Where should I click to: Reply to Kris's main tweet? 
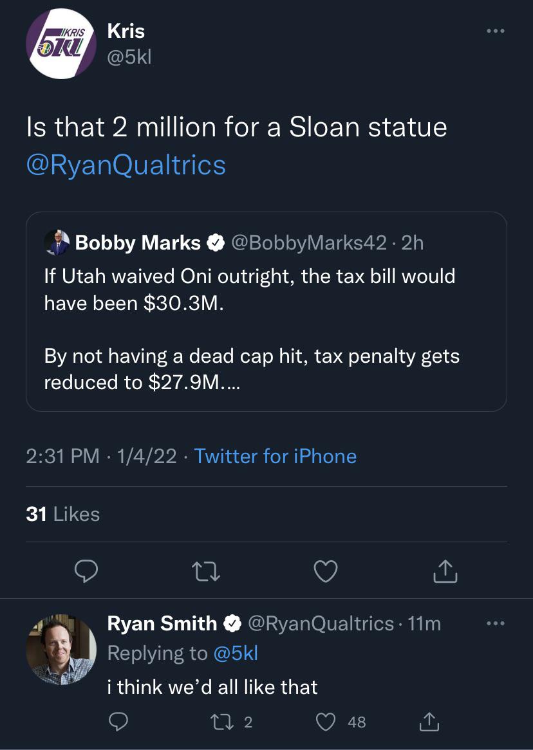tap(86, 571)
